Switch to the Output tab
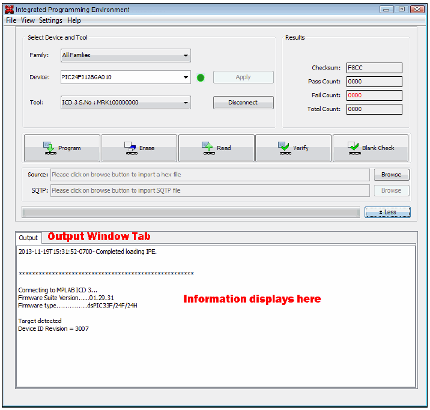Screen dimensions: 430x410 28,238
